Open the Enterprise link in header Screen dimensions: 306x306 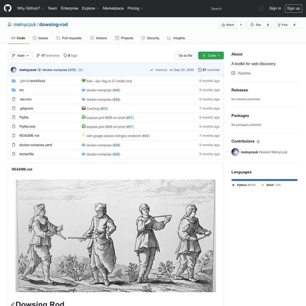[69, 8]
